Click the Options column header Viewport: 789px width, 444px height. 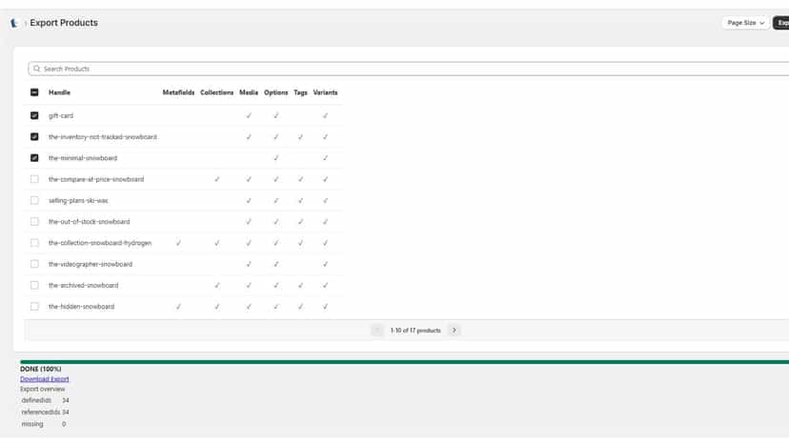275,92
